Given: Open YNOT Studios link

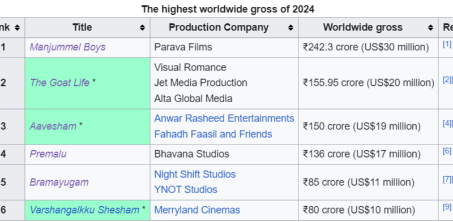Looking at the screenshot, I should (186, 190).
